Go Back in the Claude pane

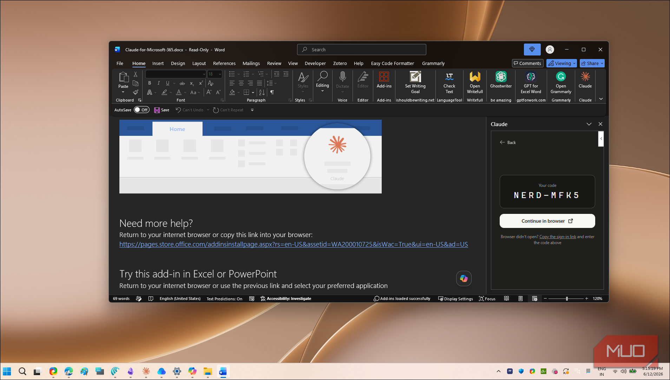coord(508,142)
